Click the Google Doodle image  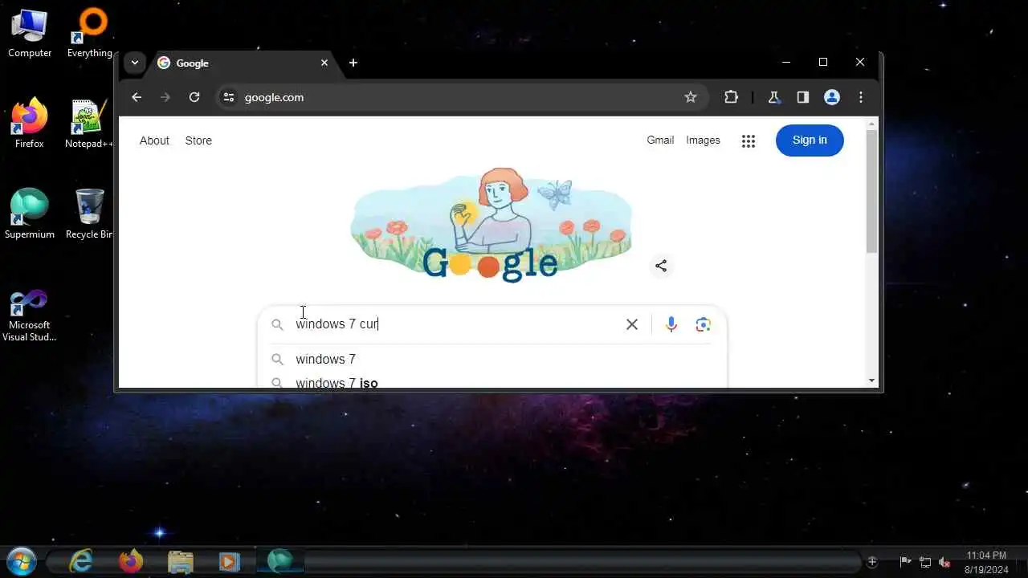coord(491,226)
